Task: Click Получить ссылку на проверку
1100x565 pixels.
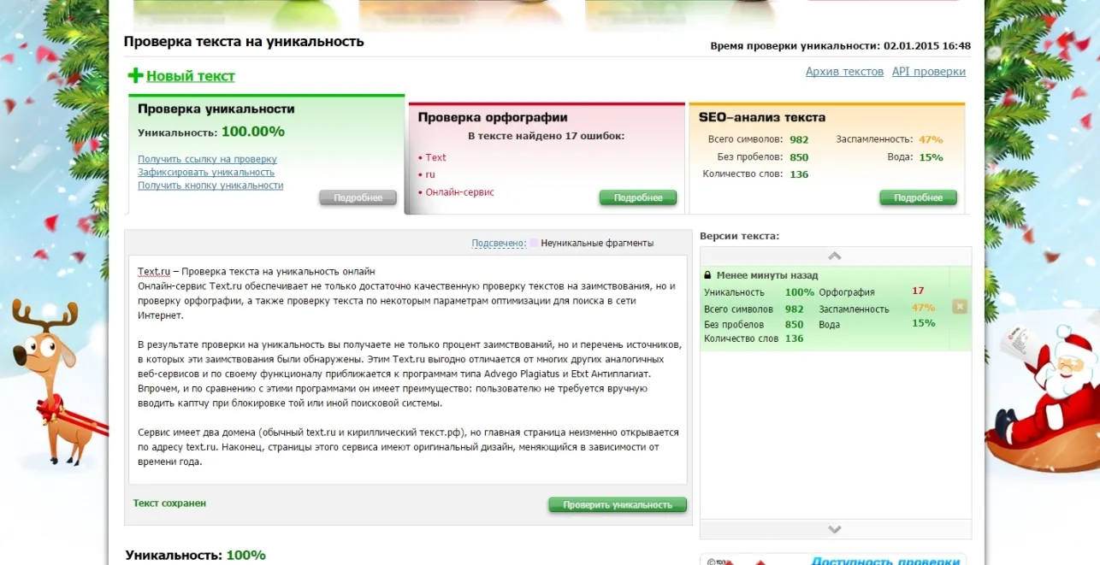Action: [207, 159]
